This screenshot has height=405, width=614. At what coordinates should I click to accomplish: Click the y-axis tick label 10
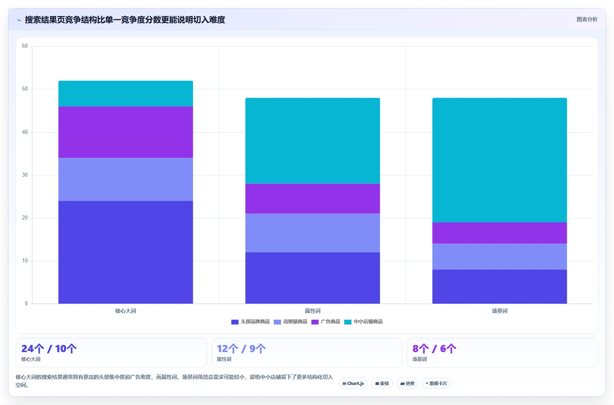point(25,261)
